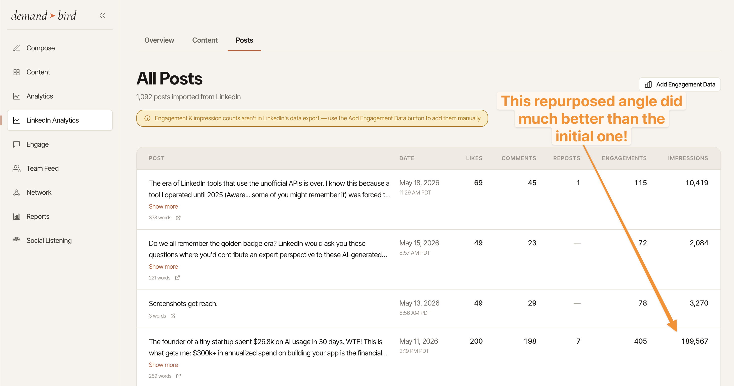
Task: Click the tiny startup $26.8k post text
Action: pos(268,347)
